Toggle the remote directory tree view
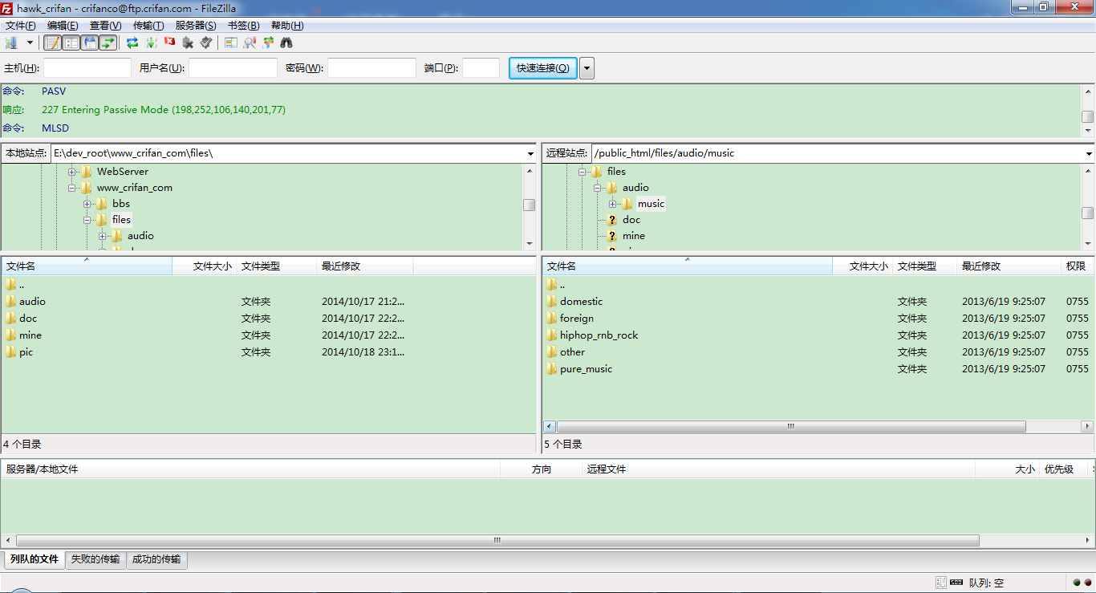The height and width of the screenshot is (593, 1096). pos(90,43)
